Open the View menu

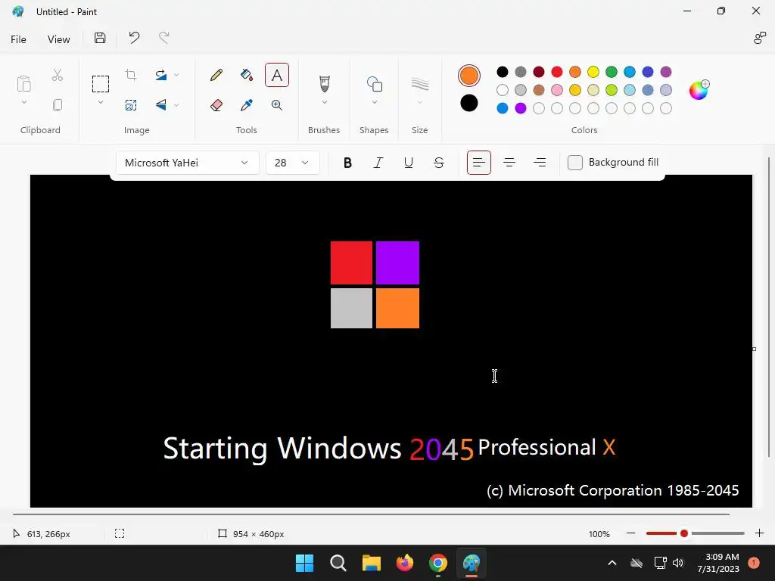pos(58,39)
